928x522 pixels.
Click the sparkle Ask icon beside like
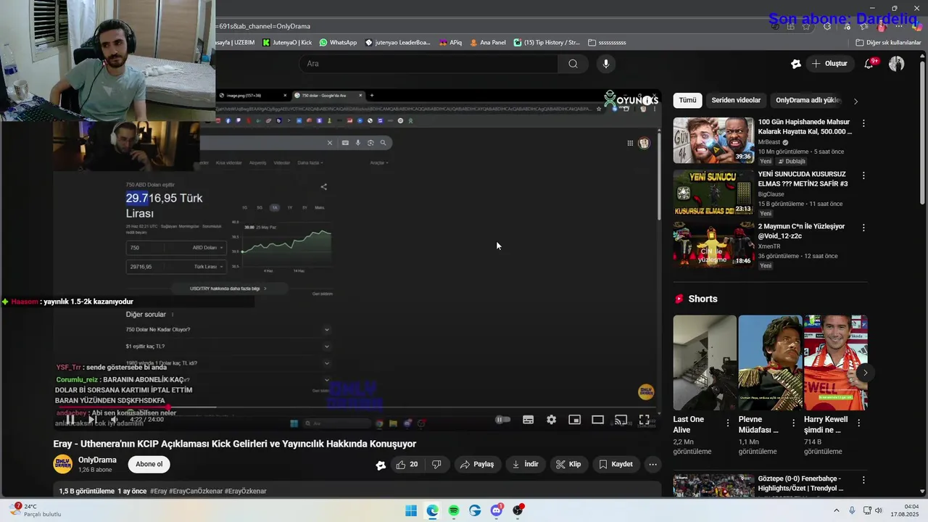381,465
